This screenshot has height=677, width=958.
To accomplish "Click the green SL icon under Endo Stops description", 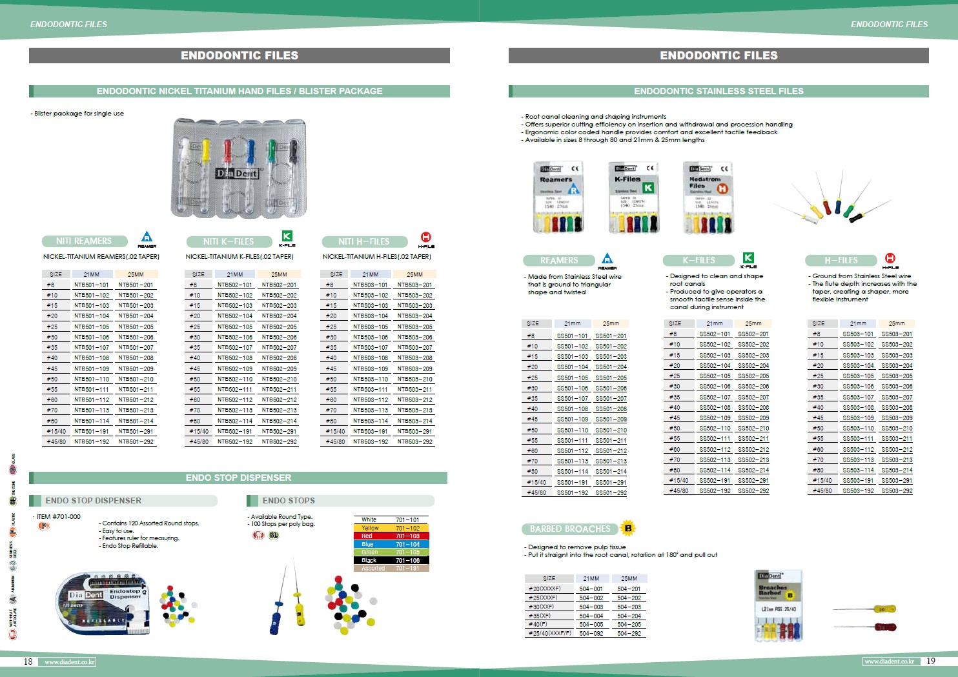I will tap(274, 535).
